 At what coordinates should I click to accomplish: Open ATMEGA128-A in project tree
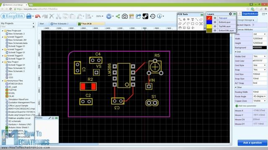point(15,84)
